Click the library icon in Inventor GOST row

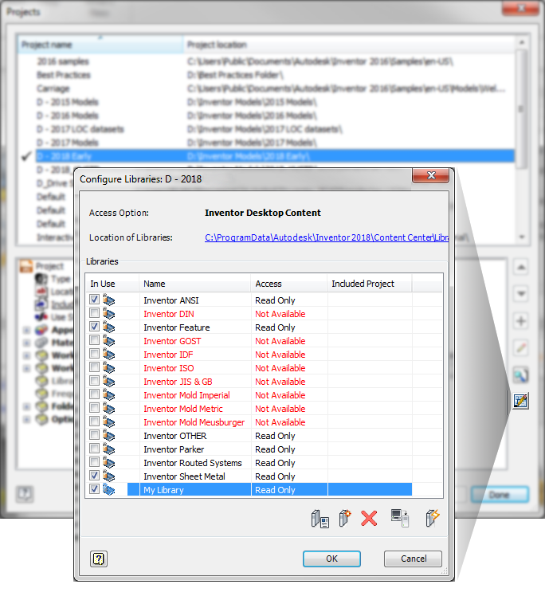(109, 341)
